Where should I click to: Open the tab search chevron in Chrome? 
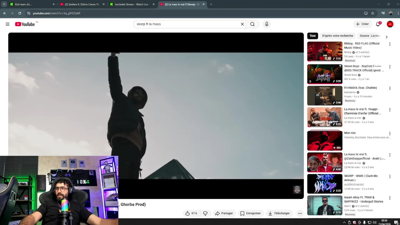click(x=4, y=4)
